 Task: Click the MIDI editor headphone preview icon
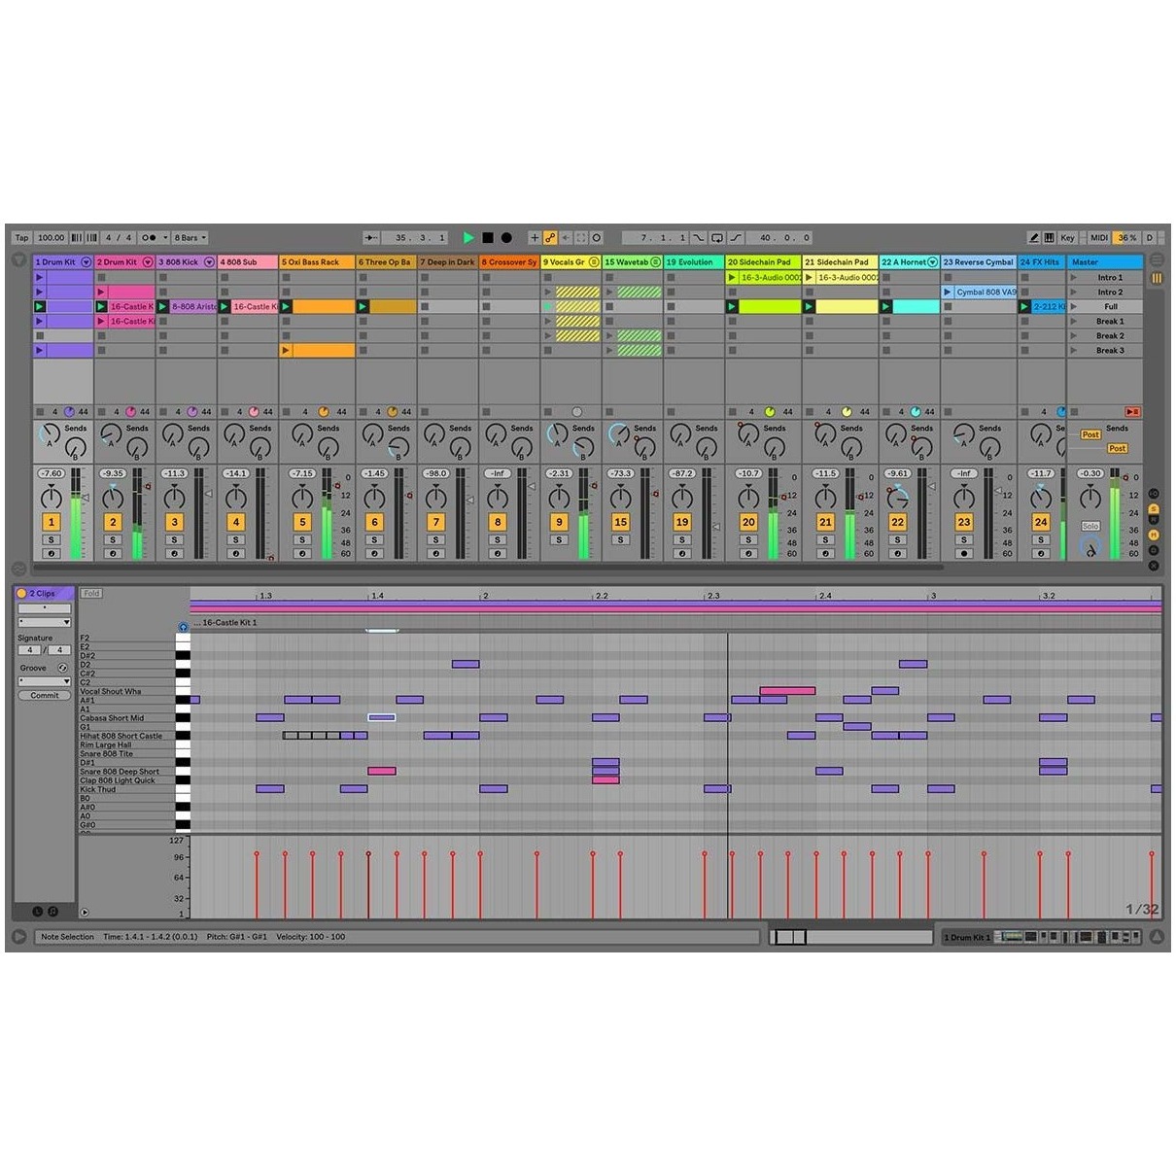183,628
